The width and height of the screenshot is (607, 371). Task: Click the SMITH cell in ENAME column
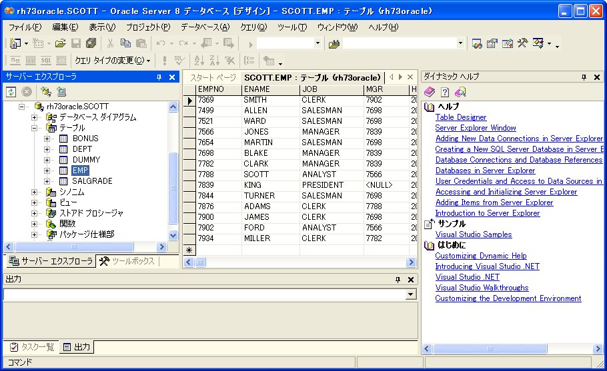(x=270, y=100)
